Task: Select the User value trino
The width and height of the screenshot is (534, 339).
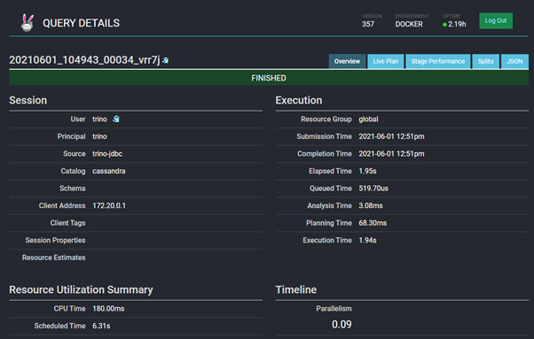Action: [99, 119]
